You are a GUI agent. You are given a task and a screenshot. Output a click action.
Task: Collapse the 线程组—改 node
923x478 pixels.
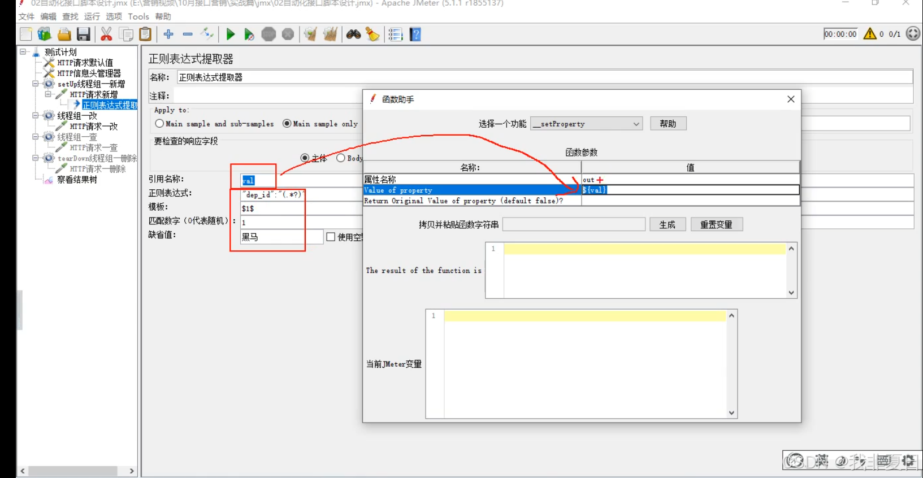[35, 115]
